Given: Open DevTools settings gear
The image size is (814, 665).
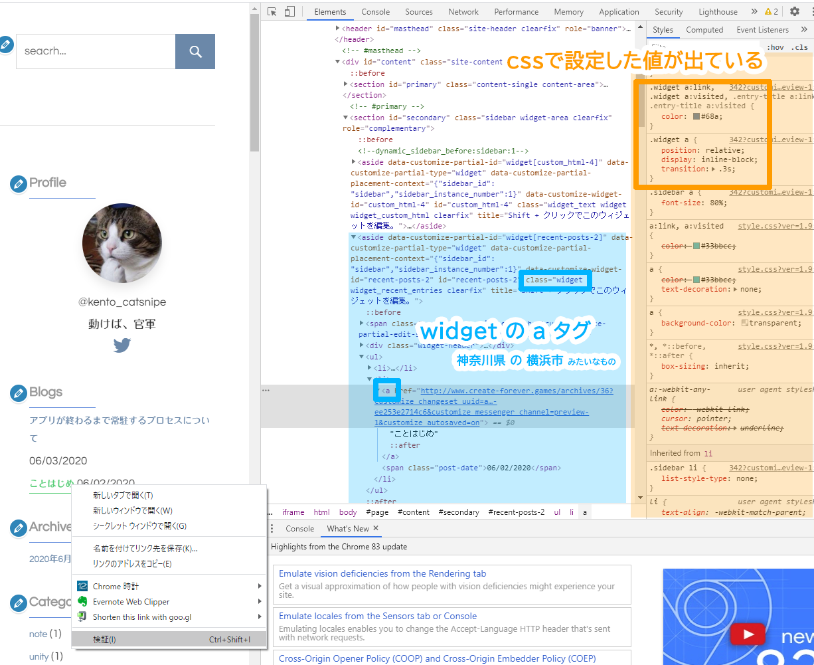Looking at the screenshot, I should pos(795,12).
